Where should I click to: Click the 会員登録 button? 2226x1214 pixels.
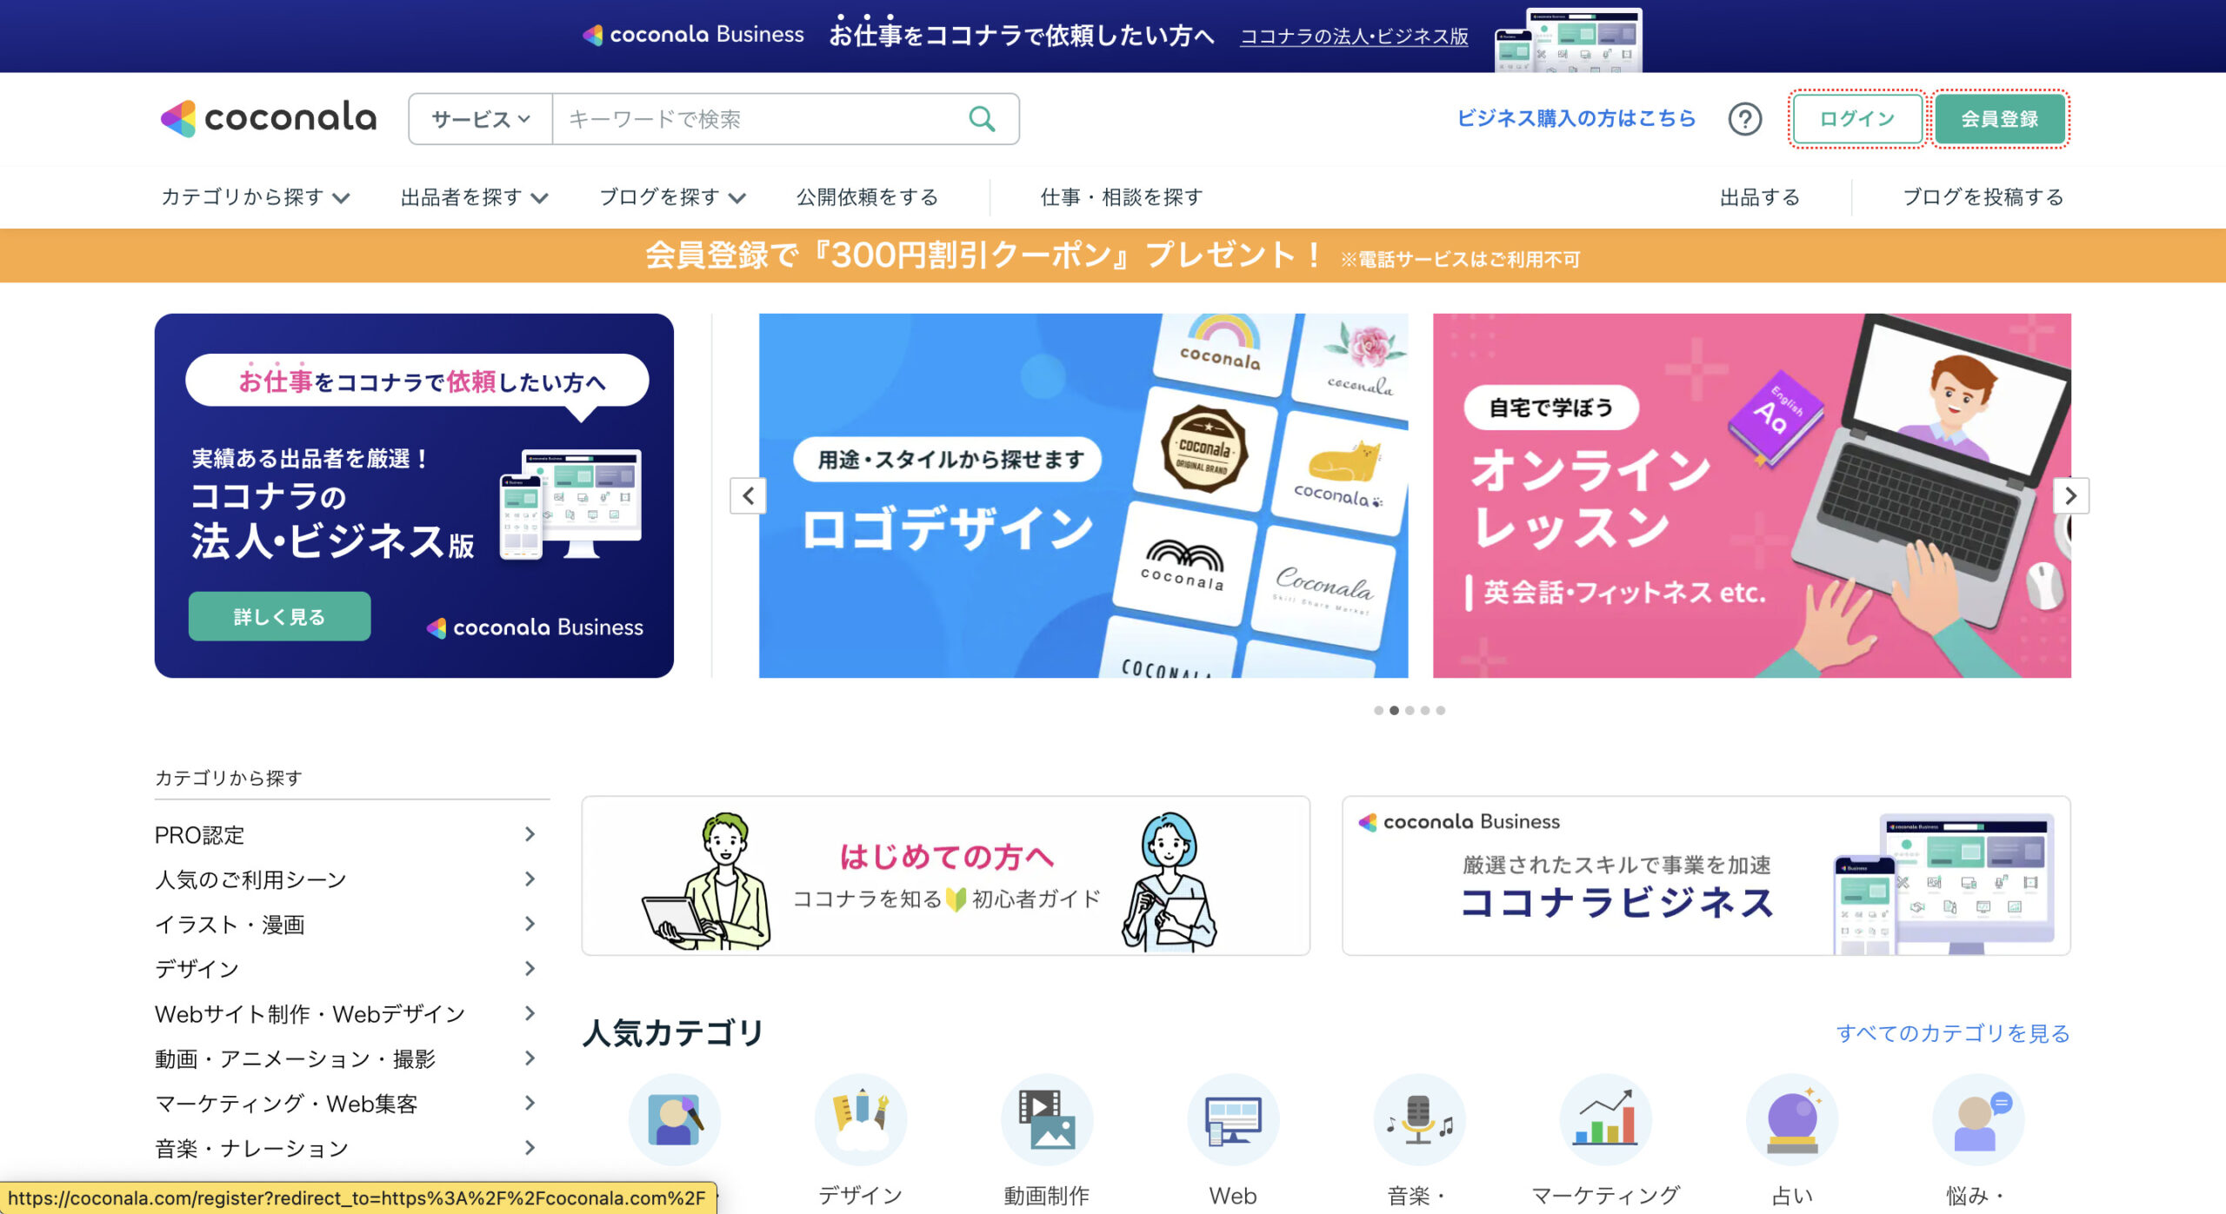[x=2000, y=119]
